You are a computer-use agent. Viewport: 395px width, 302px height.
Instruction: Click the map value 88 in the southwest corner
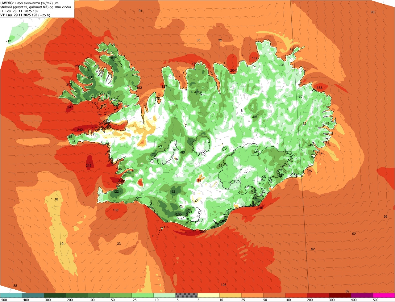(15, 286)
